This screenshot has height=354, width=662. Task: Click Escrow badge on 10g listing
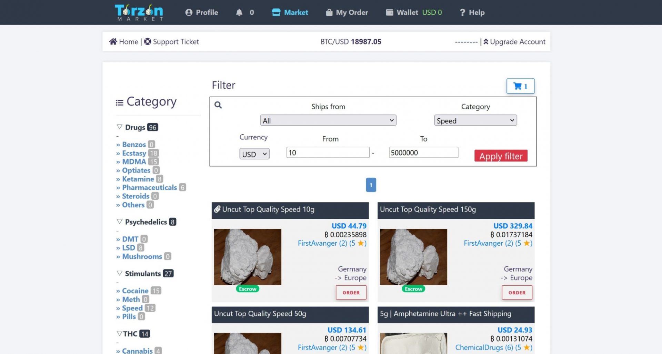[248, 289]
